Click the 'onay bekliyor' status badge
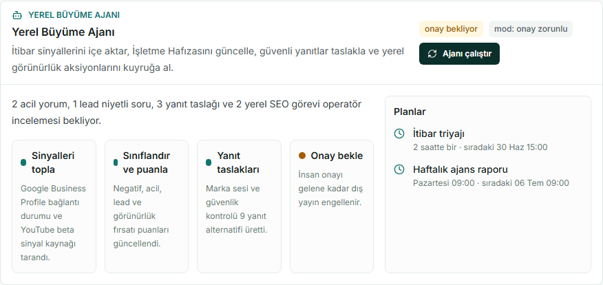Screen dimensions: 603x285 pos(451,29)
